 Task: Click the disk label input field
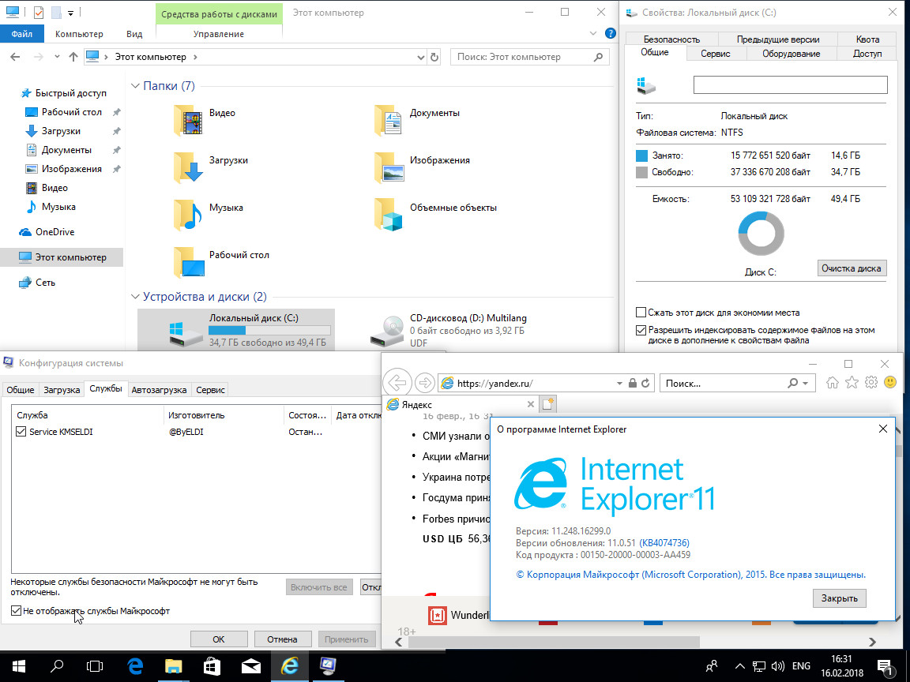click(x=791, y=84)
